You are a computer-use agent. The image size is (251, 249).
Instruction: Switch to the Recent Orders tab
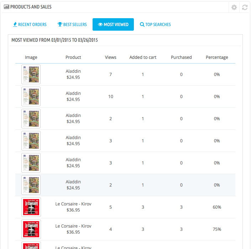tap(30, 24)
